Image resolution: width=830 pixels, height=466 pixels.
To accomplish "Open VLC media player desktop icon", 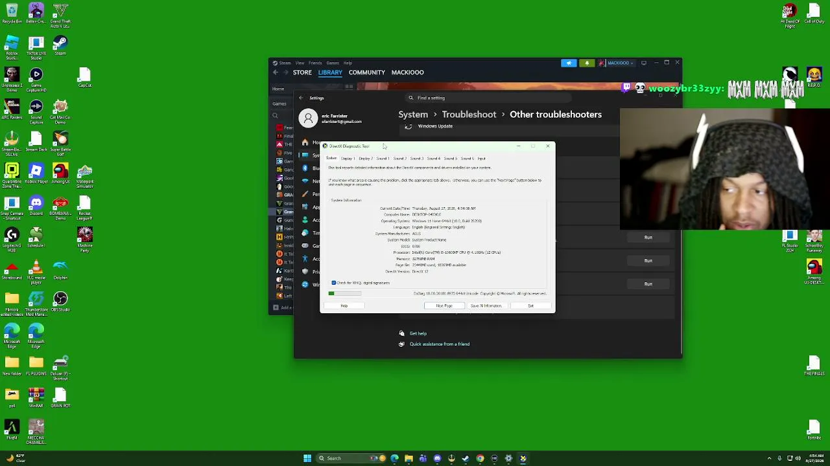I will (36, 271).
